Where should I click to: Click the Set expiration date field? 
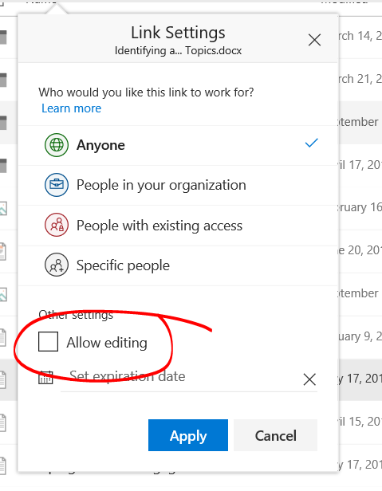pos(182,377)
